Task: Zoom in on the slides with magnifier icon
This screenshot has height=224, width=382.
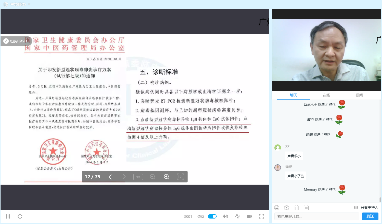Action: tap(166, 177)
